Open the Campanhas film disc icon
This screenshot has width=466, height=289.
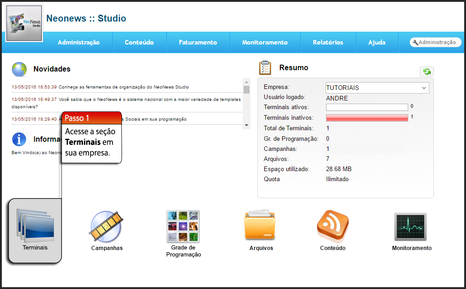[x=106, y=226]
